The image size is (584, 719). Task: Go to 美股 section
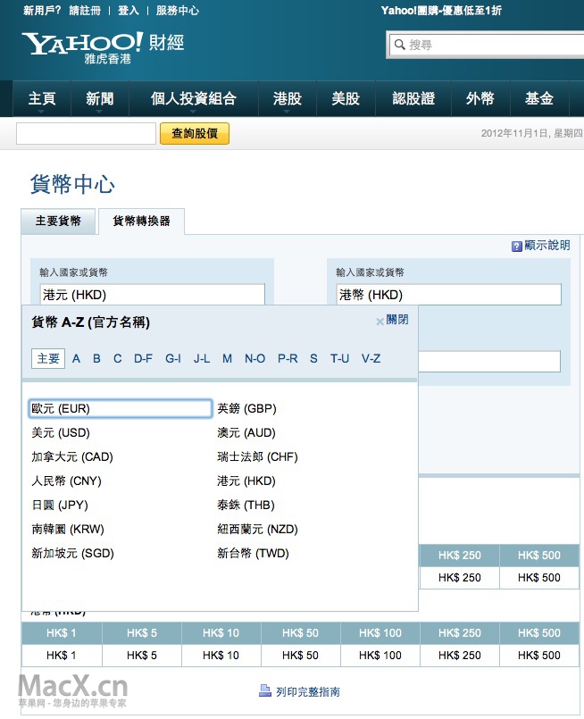pos(346,98)
